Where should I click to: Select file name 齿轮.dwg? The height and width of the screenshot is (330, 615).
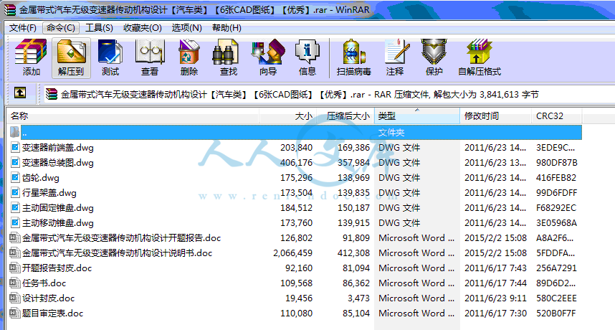click(x=40, y=178)
